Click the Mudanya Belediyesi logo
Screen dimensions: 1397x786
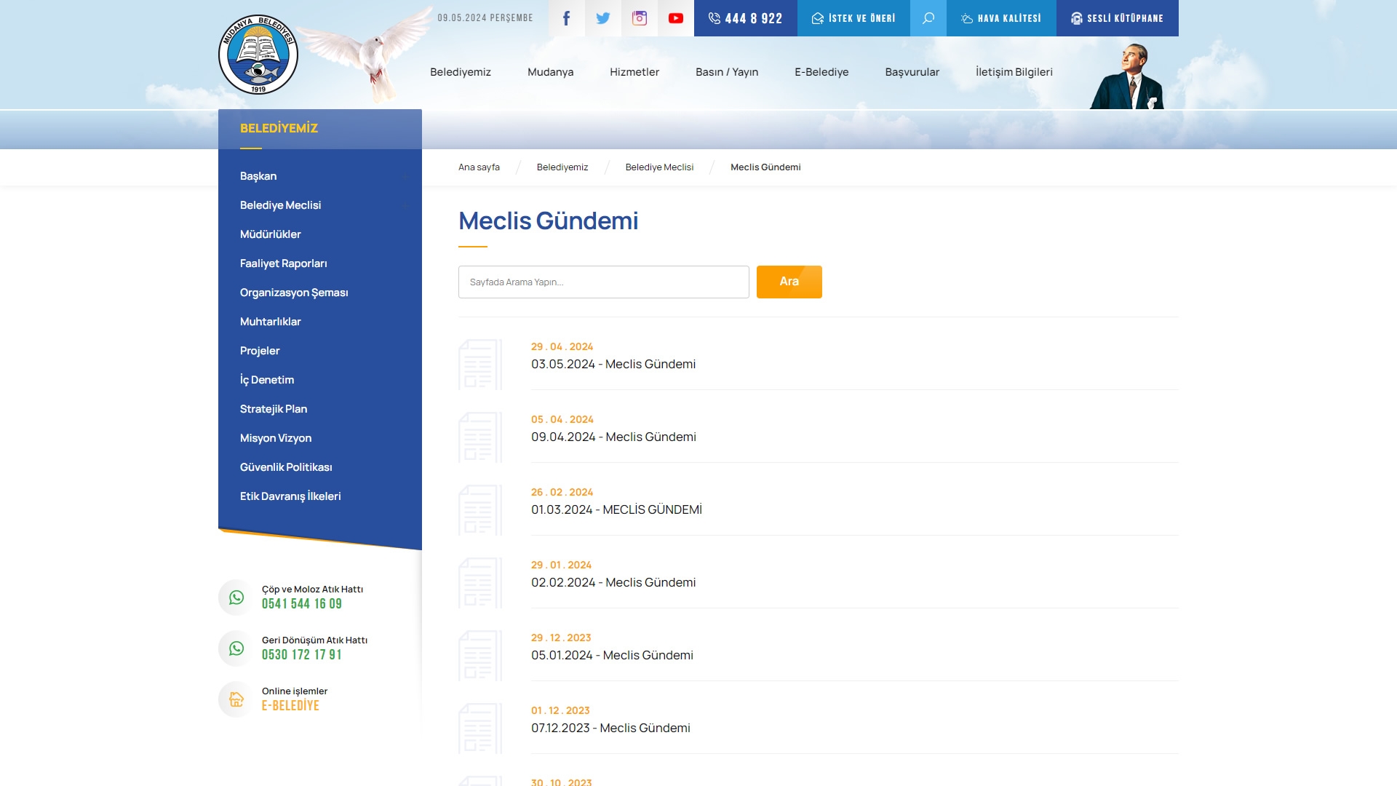[x=258, y=55]
